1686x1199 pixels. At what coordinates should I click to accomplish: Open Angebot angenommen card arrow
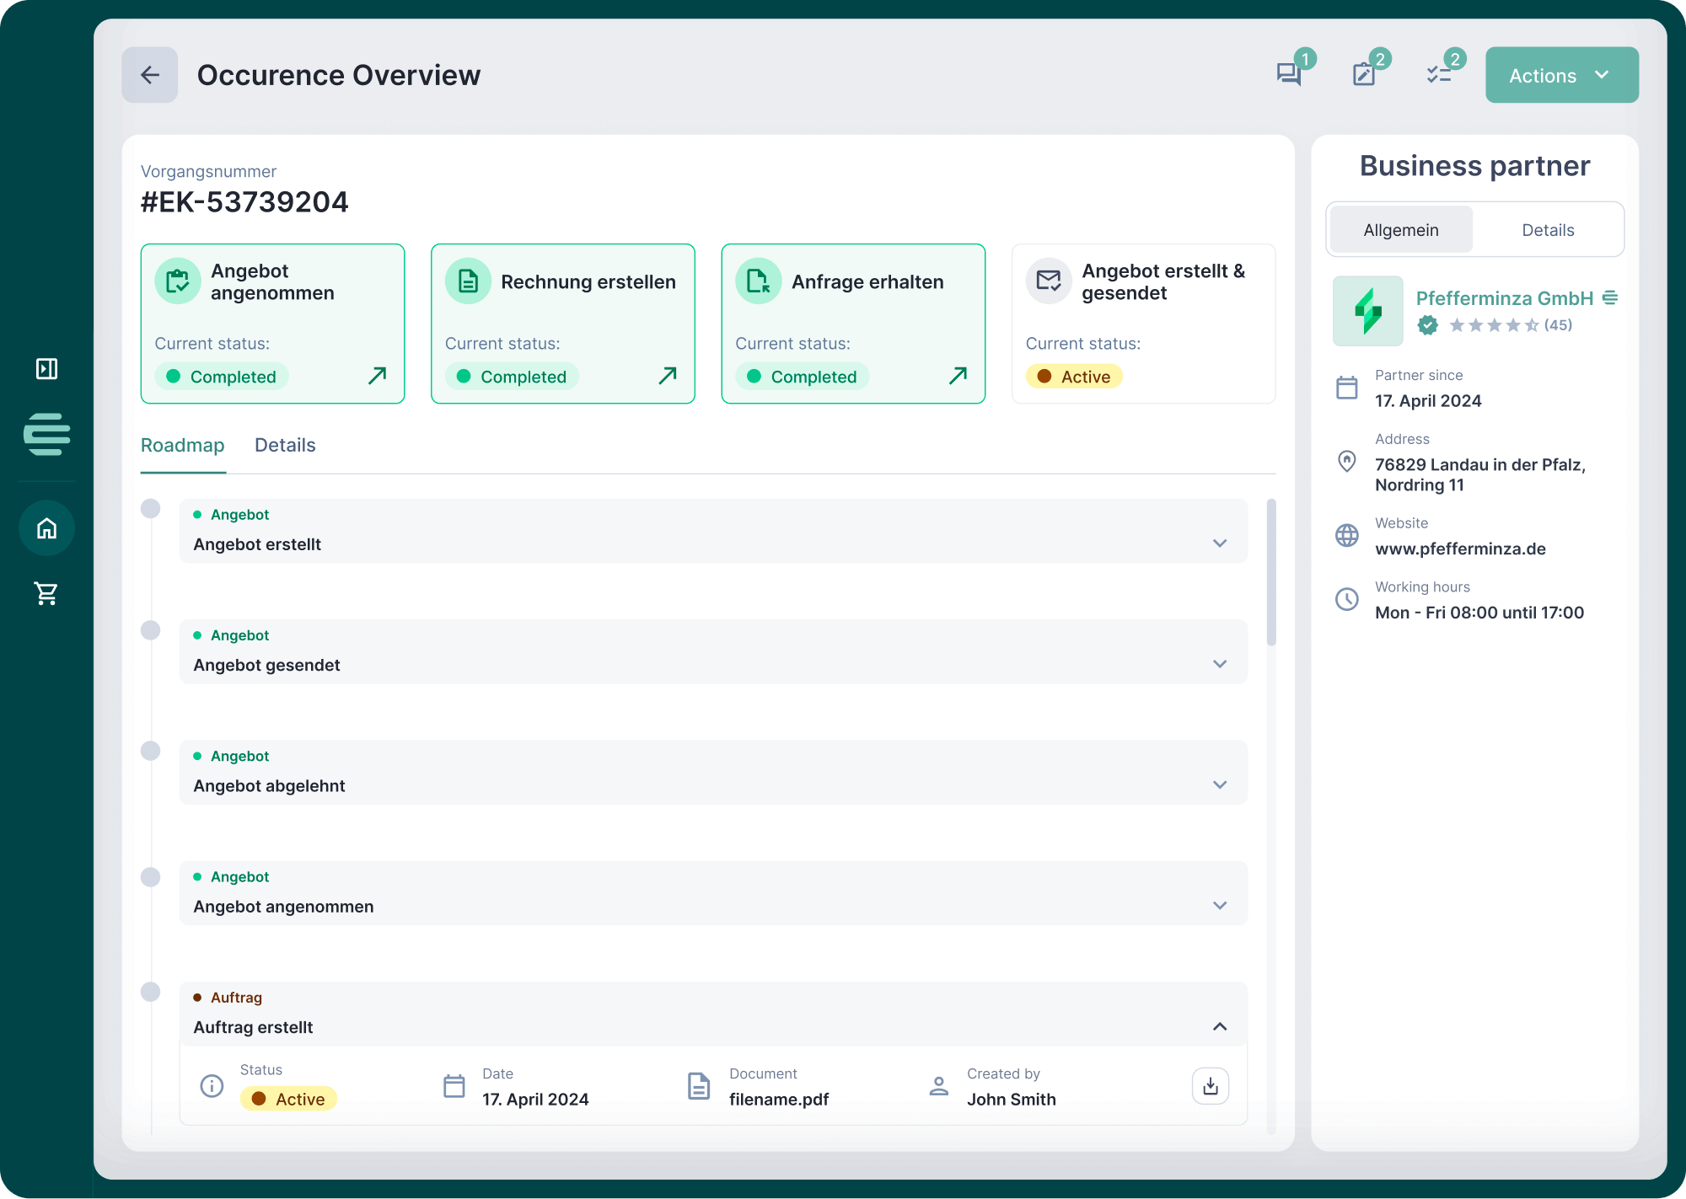(377, 376)
